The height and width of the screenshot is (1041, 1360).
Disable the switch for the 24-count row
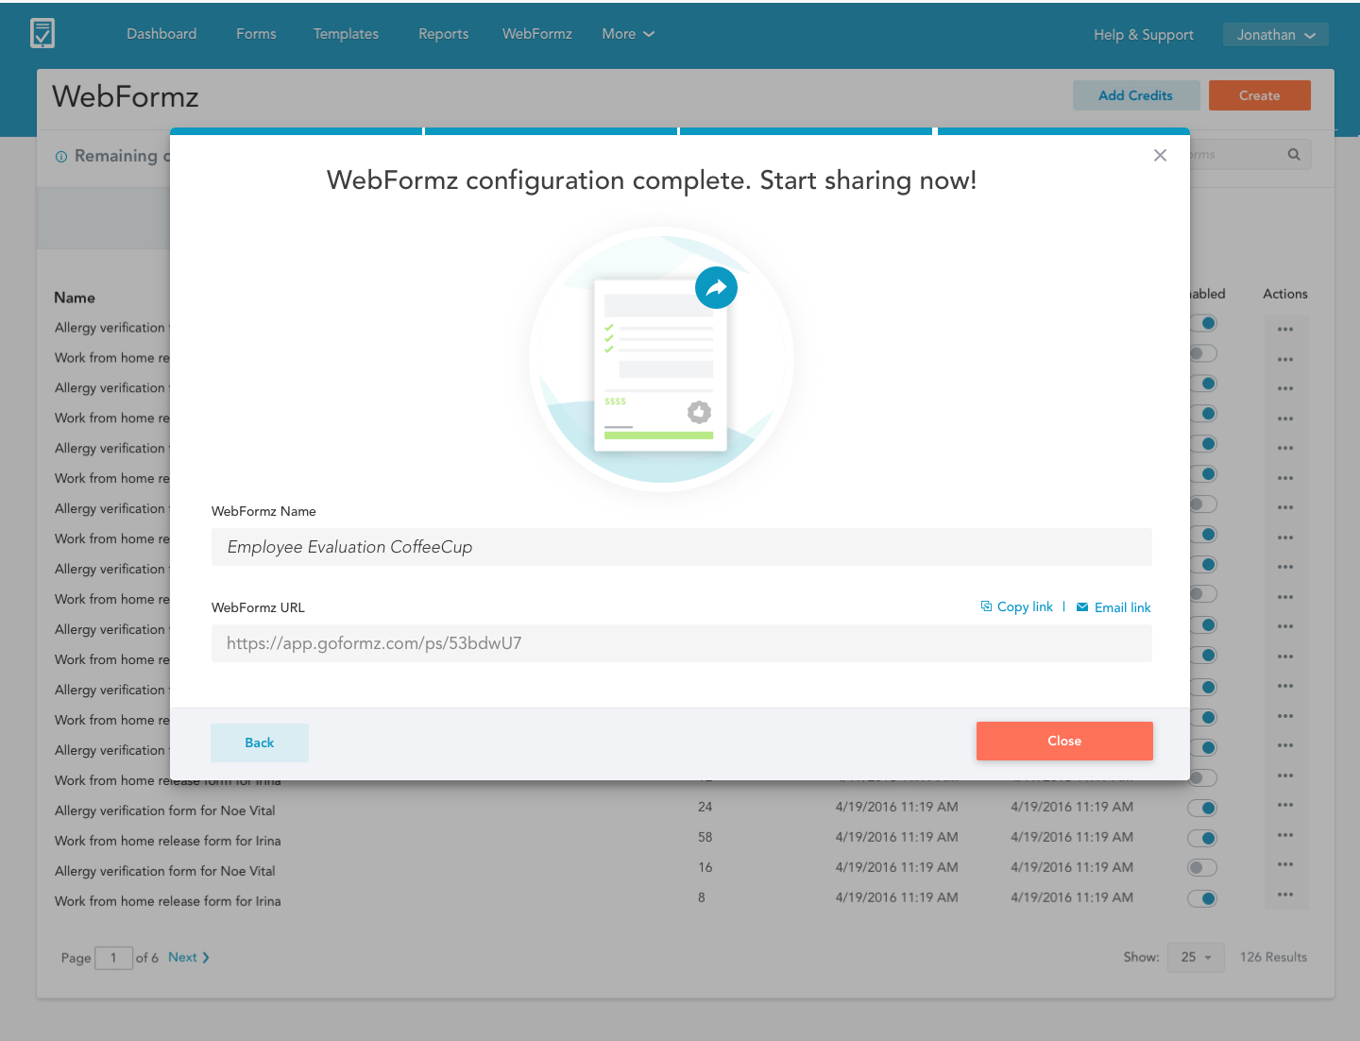click(1202, 808)
